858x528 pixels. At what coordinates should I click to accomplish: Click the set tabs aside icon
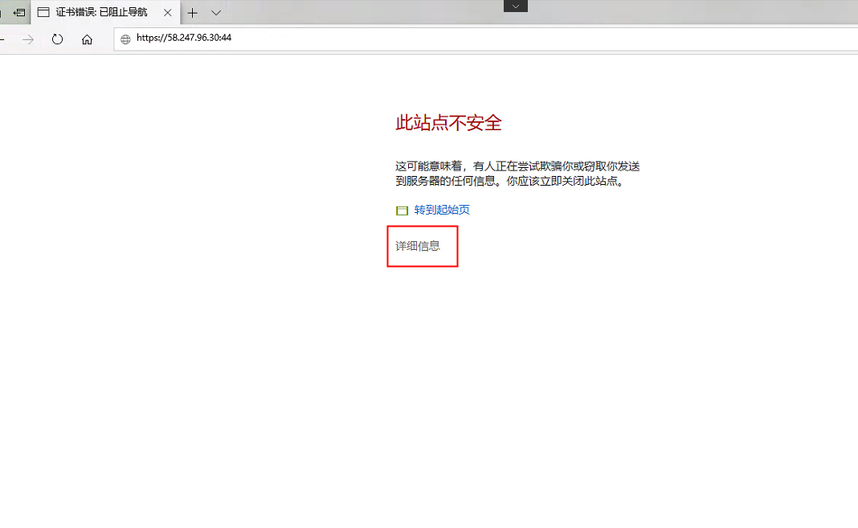(x=19, y=13)
